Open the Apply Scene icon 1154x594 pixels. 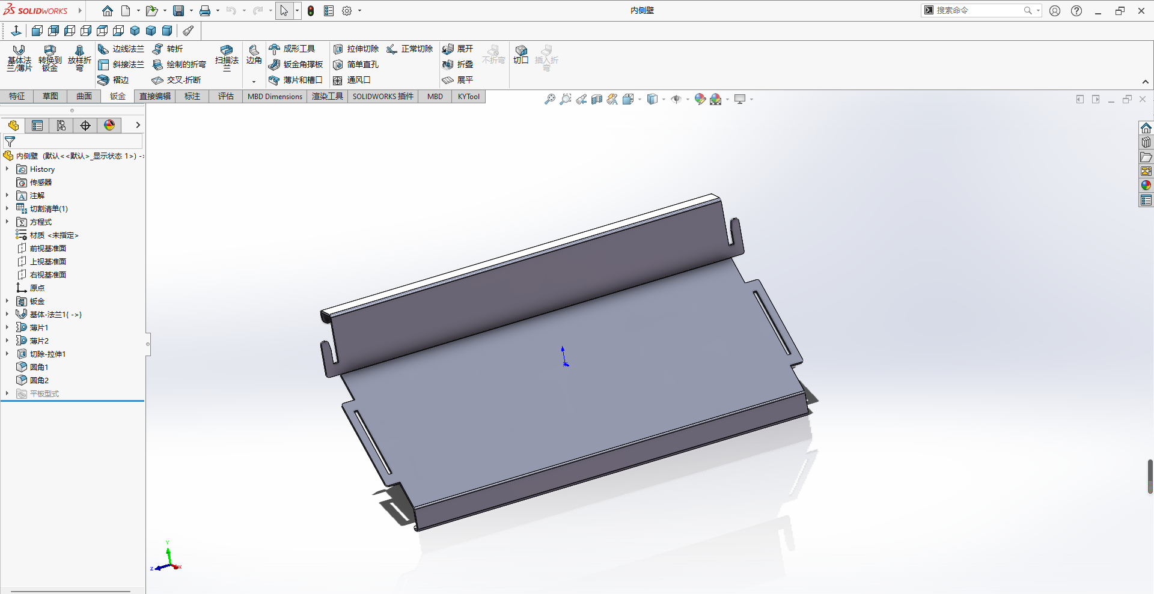click(x=716, y=99)
